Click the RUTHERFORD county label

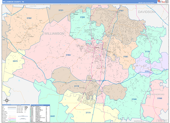(x=158, y=95)
